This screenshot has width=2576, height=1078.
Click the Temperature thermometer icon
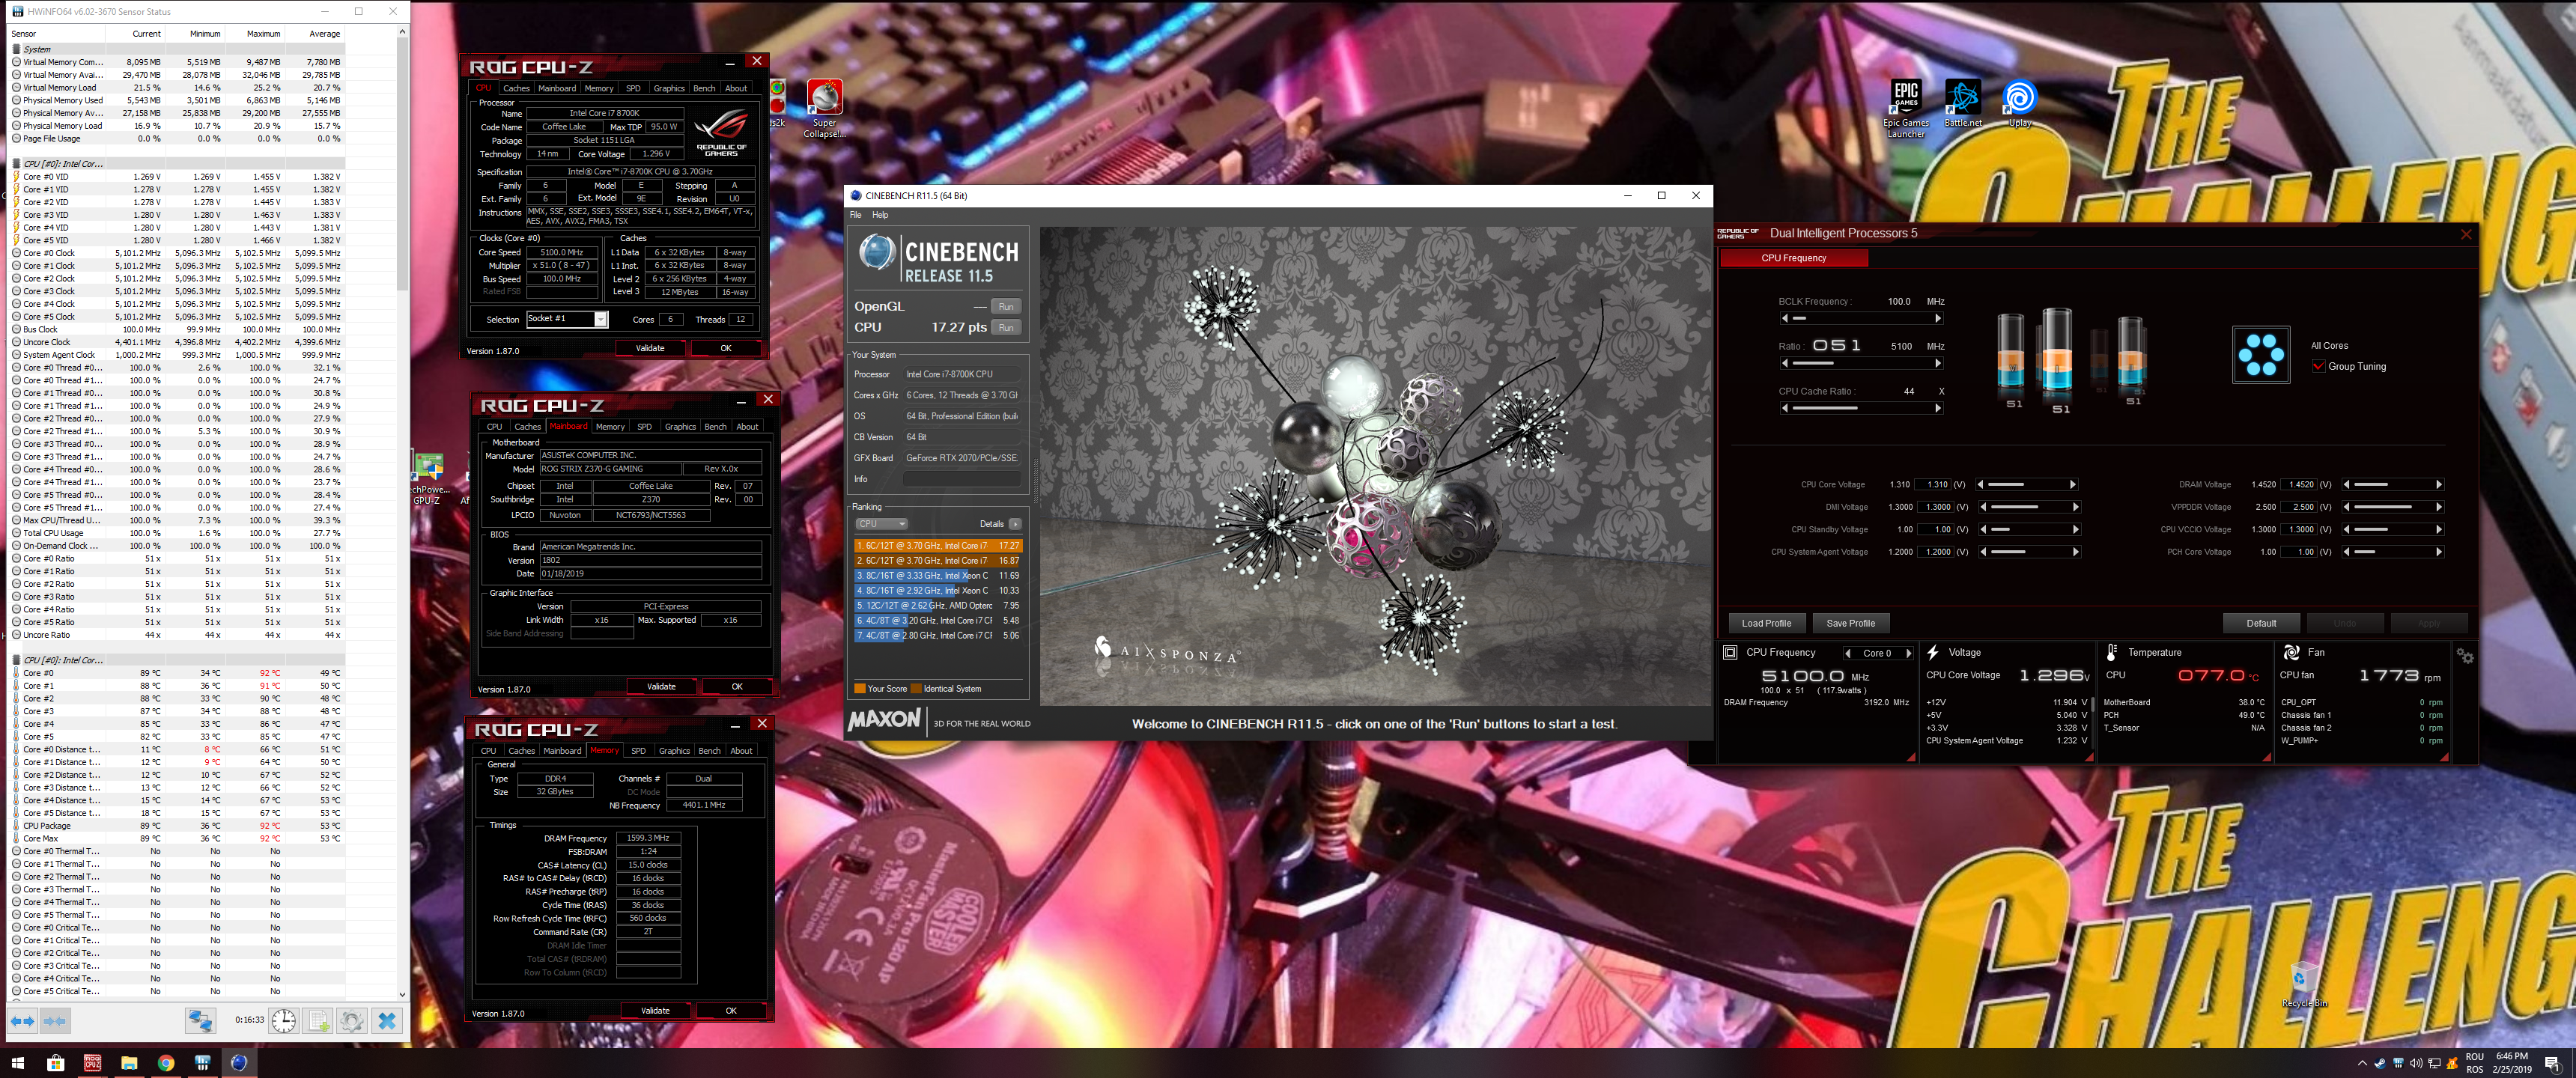2112,652
